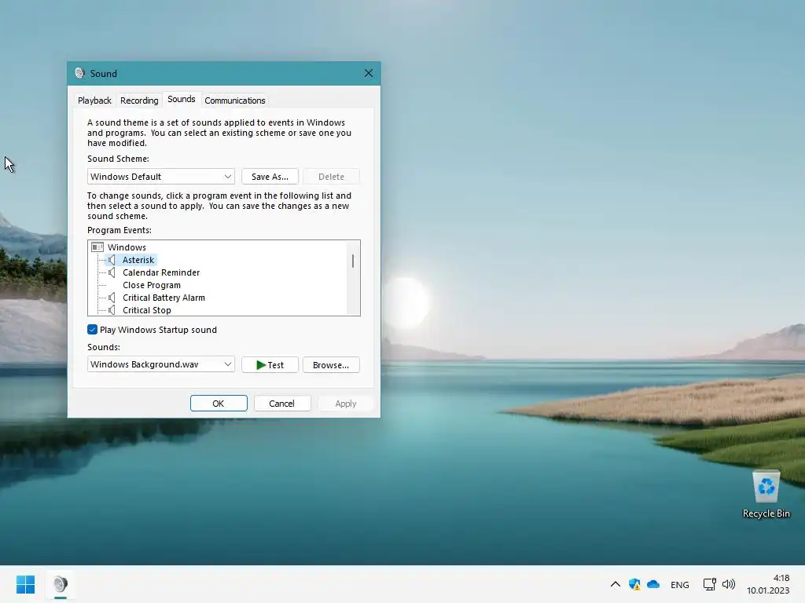Open the Sounds file dropdown
The height and width of the screenshot is (603, 805).
pos(160,364)
